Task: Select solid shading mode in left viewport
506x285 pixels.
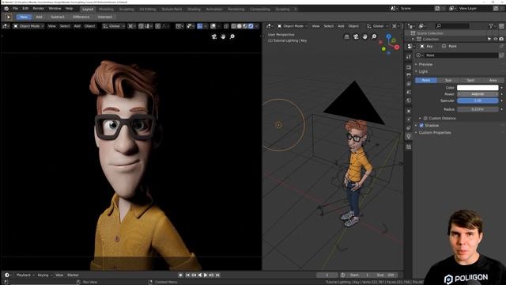Action: (x=239, y=26)
